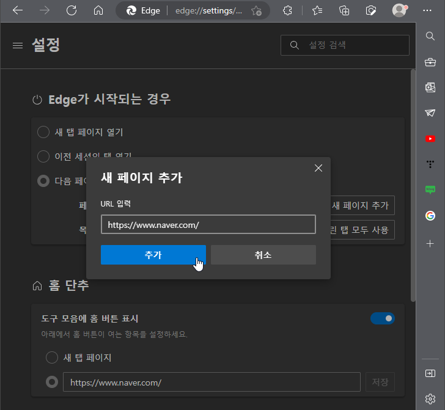The height and width of the screenshot is (410, 445).
Task: Open sidebar YouTube icon
Action: (430, 139)
